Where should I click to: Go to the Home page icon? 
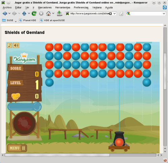[48, 13]
